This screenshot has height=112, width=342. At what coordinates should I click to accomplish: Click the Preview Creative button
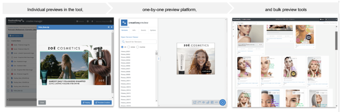pyautogui.click(x=103, y=102)
